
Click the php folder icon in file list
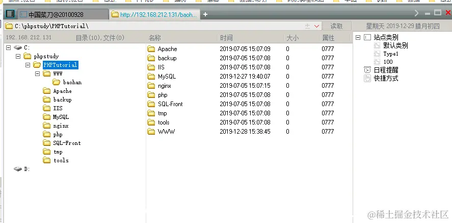tap(151, 95)
